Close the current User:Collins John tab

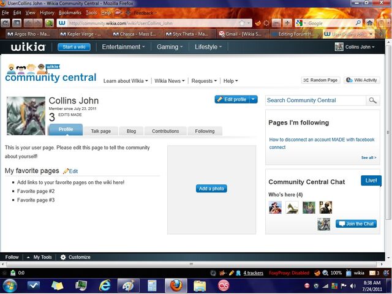[x=371, y=34]
